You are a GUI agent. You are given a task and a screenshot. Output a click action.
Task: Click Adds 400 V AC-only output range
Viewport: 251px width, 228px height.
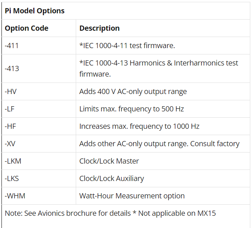click(133, 91)
